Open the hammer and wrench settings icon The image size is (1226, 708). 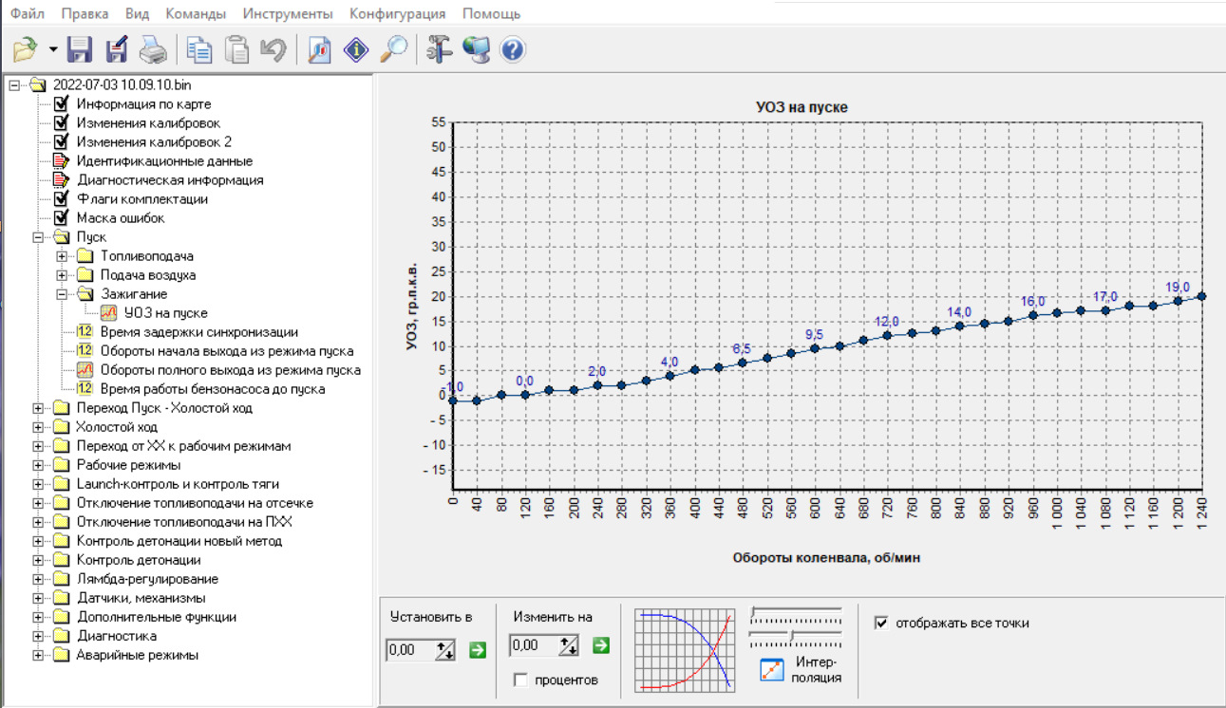pos(439,49)
